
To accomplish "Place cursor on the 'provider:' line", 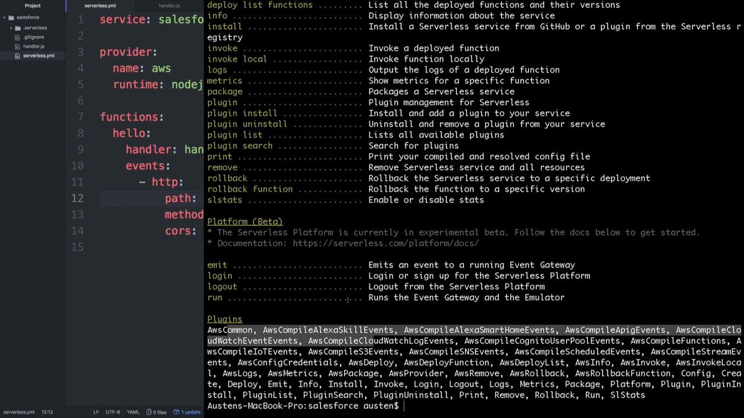I will click(128, 52).
